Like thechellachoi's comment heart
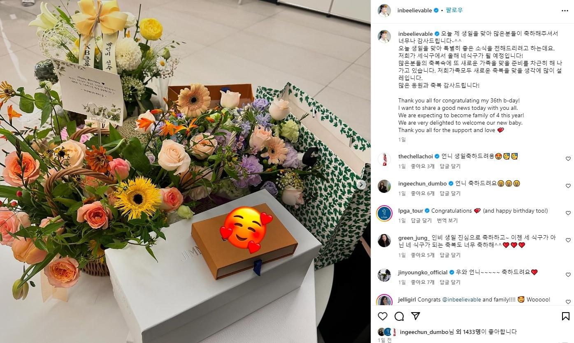 (x=568, y=159)
